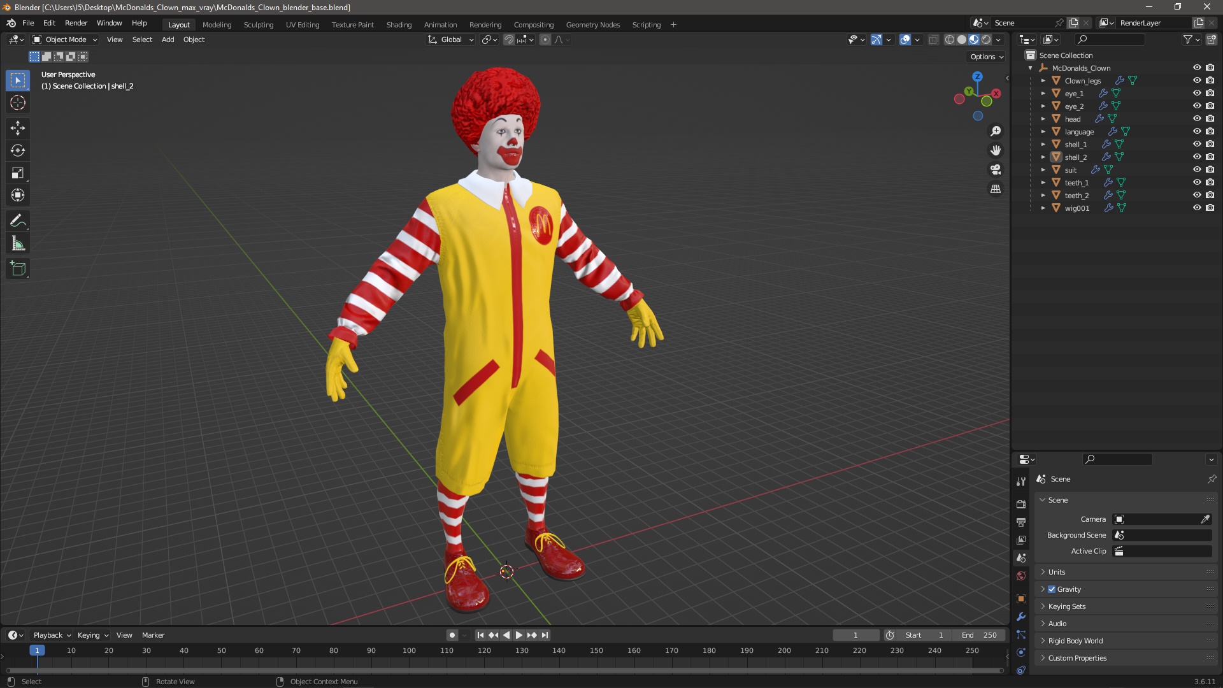Click the Z axis on navigation gizmo

coord(977,76)
